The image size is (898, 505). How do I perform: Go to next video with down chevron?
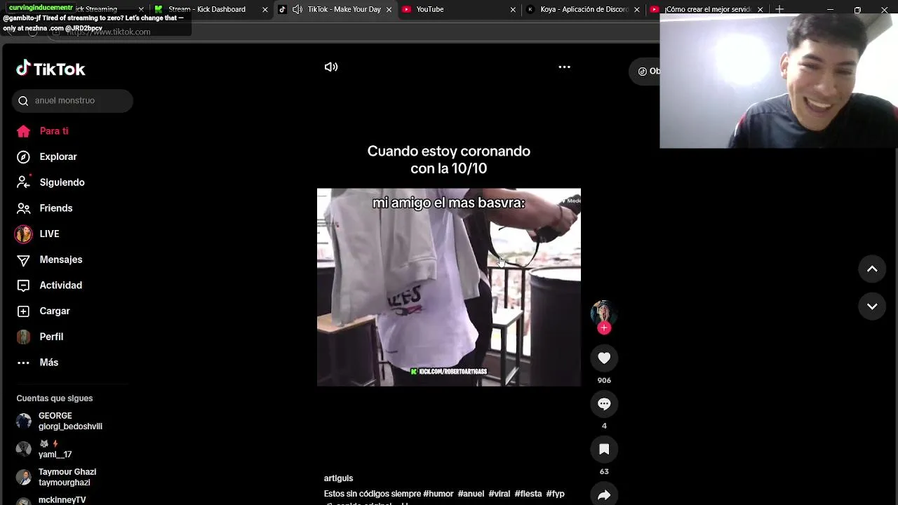click(x=872, y=307)
